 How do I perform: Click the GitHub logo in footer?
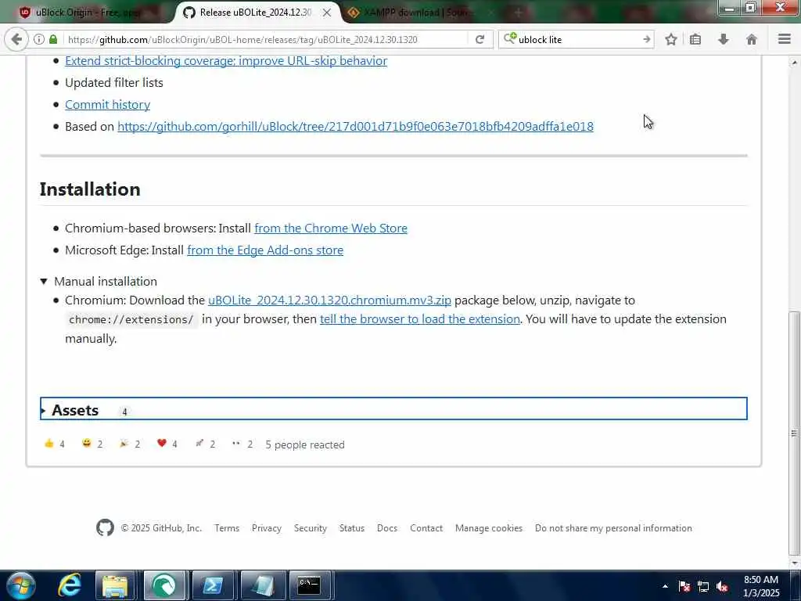click(106, 527)
